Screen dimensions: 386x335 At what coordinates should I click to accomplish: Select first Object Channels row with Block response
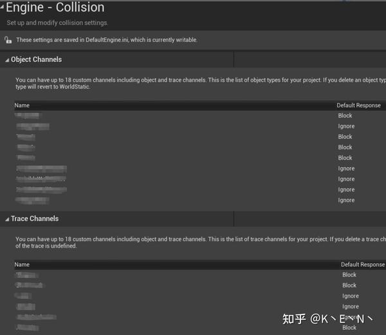pyautogui.click(x=200, y=116)
